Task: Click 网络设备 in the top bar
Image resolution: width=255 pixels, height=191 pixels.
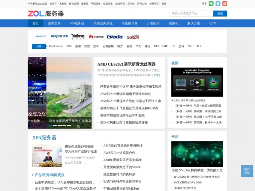Action: [96, 3]
